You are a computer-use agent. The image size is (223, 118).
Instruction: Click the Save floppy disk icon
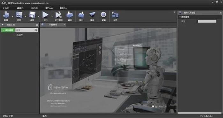tap(32, 15)
